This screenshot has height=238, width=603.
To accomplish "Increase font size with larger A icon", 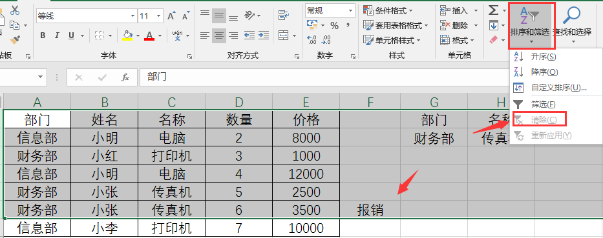I will (171, 16).
